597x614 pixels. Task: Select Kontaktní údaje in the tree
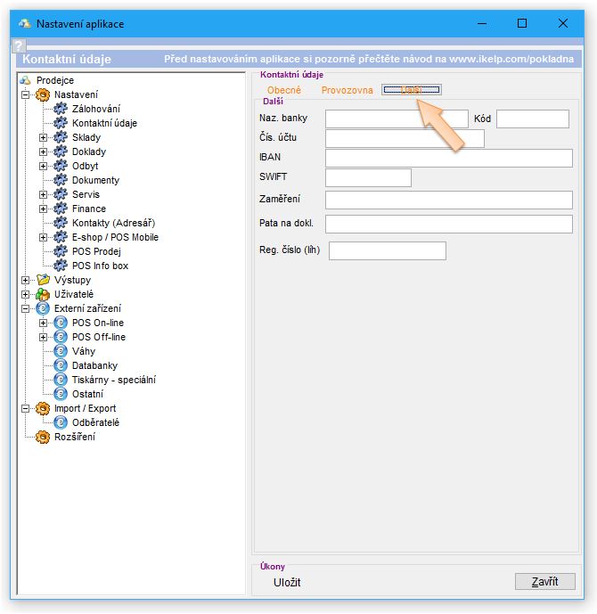(104, 123)
